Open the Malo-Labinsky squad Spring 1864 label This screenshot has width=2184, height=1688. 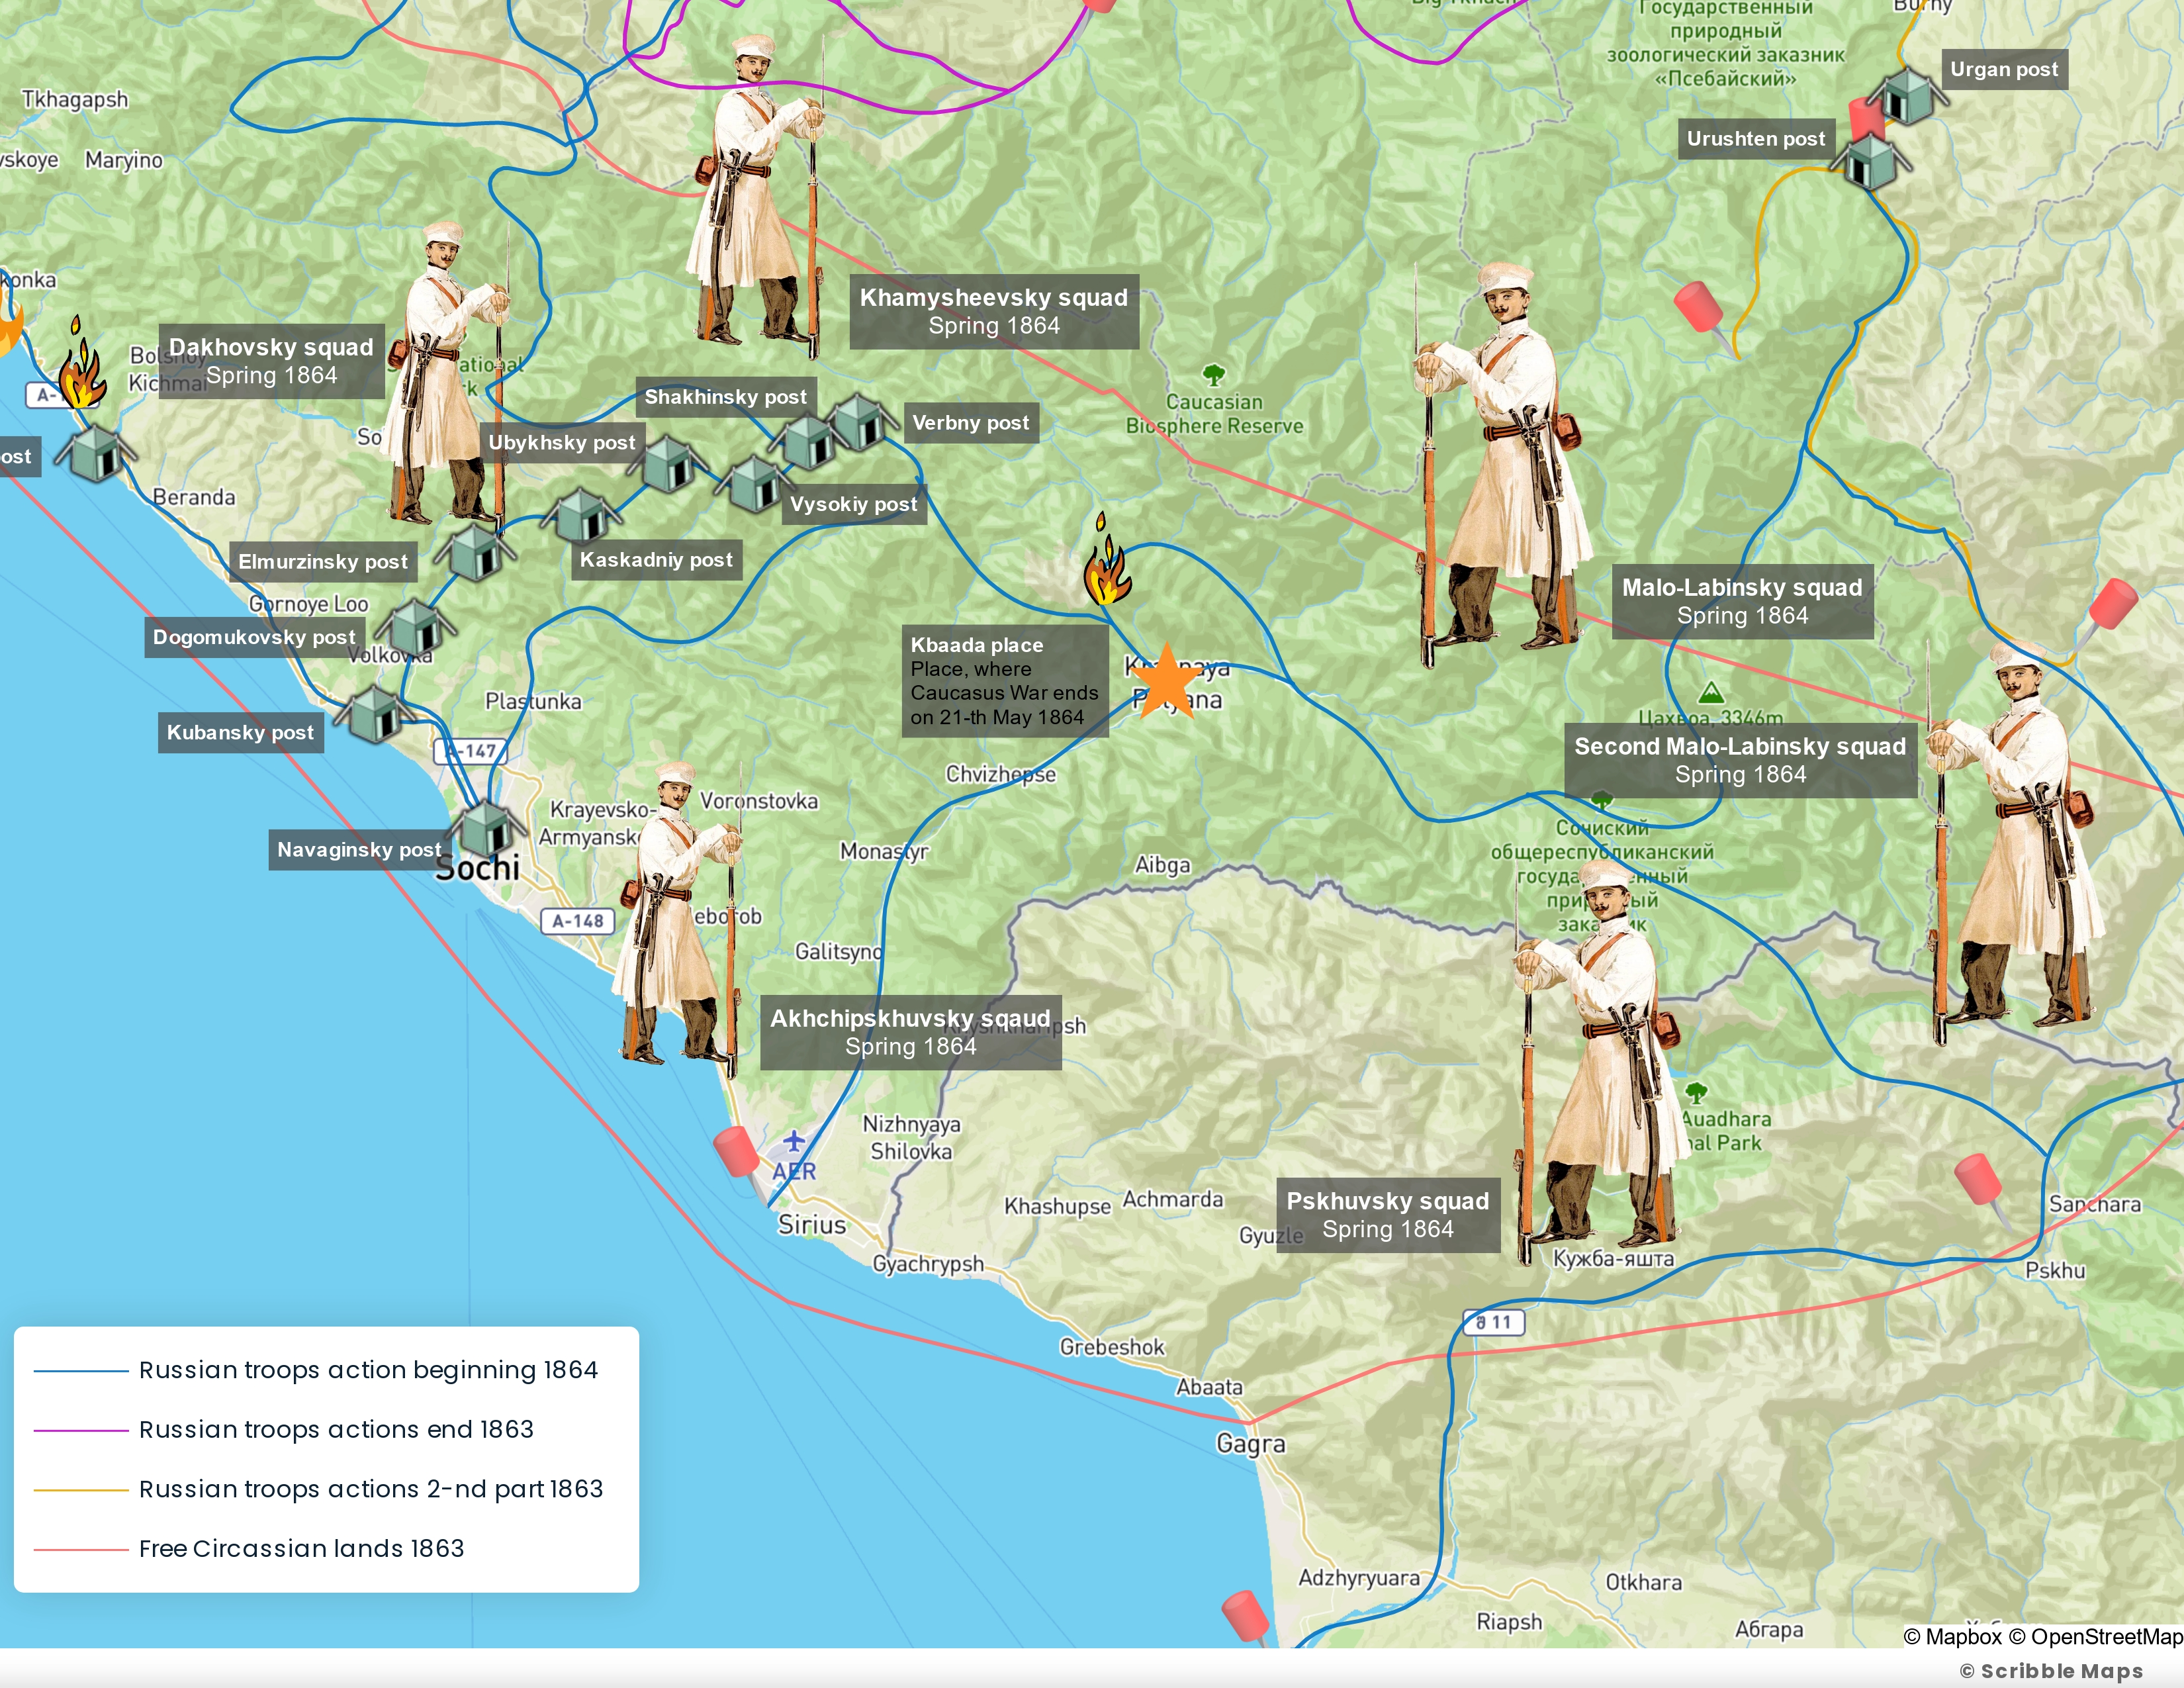point(1742,601)
